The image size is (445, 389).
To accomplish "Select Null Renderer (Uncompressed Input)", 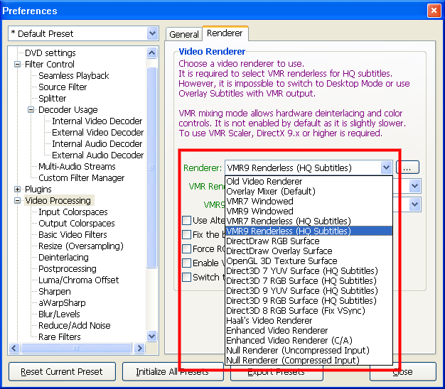I will coord(309,351).
